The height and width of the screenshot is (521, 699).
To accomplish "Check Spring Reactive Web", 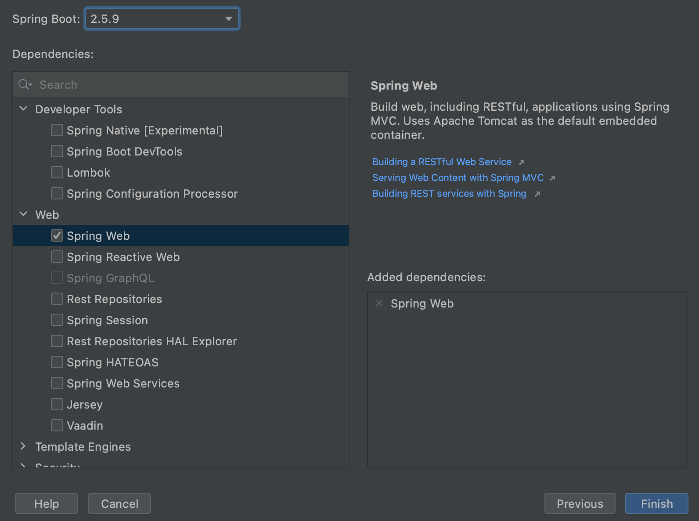I will coord(57,257).
